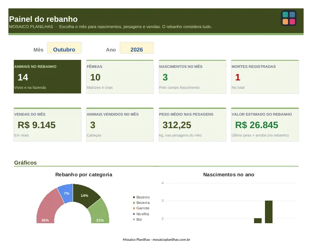
Task: Click the Nascimentos no ano chart title
Action: pyautogui.click(x=228, y=175)
